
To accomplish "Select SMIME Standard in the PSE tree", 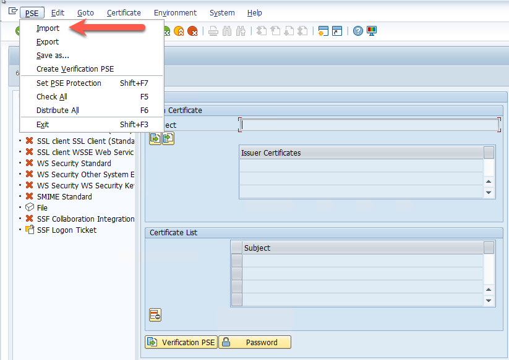I will click(x=64, y=196).
